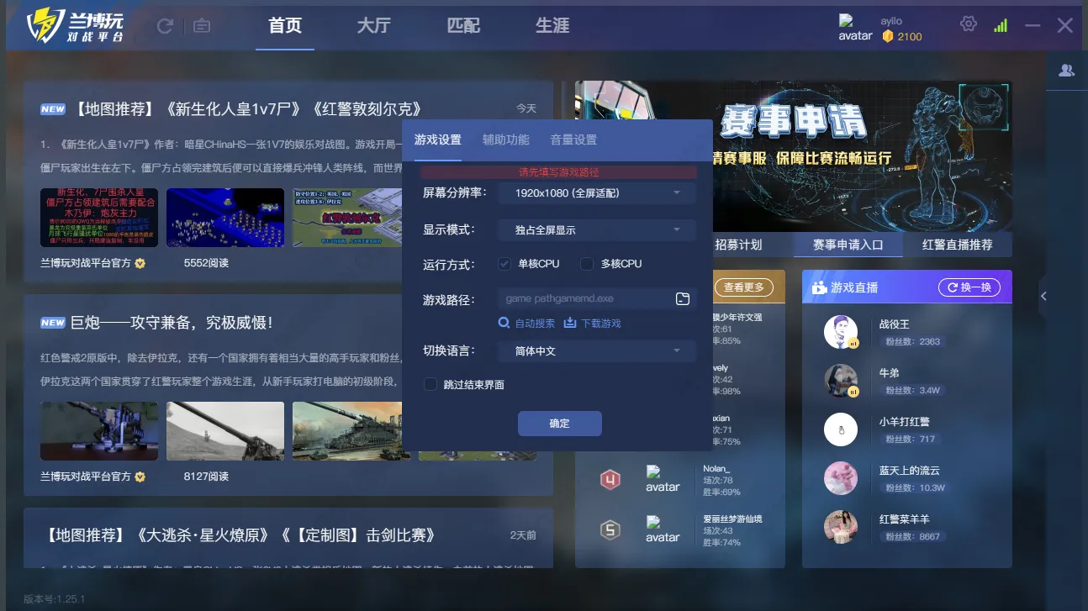Click the 兰博玩对战平台 logo
Viewport: 1088px width, 611px height.
coord(76,26)
